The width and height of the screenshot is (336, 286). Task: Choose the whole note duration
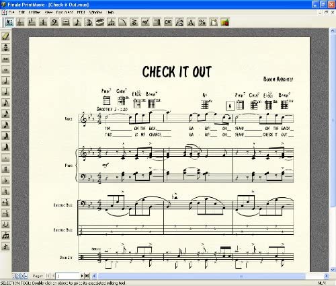point(5,70)
